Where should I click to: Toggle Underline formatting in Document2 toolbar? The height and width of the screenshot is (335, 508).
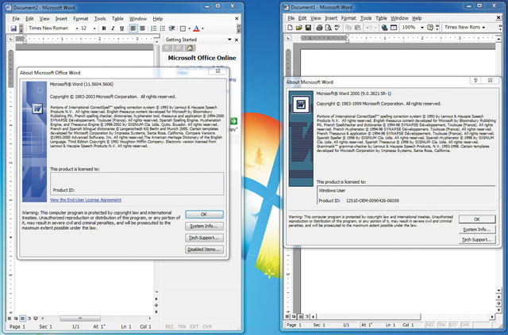tap(121, 29)
